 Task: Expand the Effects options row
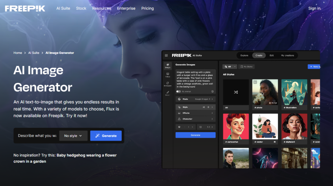[x=195, y=113]
